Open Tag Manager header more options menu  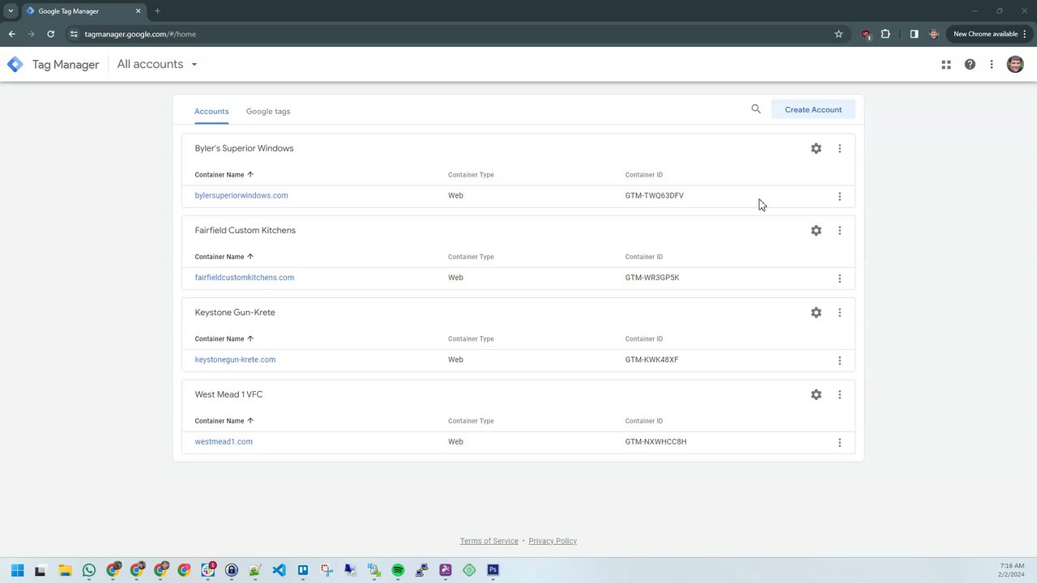[x=991, y=65]
